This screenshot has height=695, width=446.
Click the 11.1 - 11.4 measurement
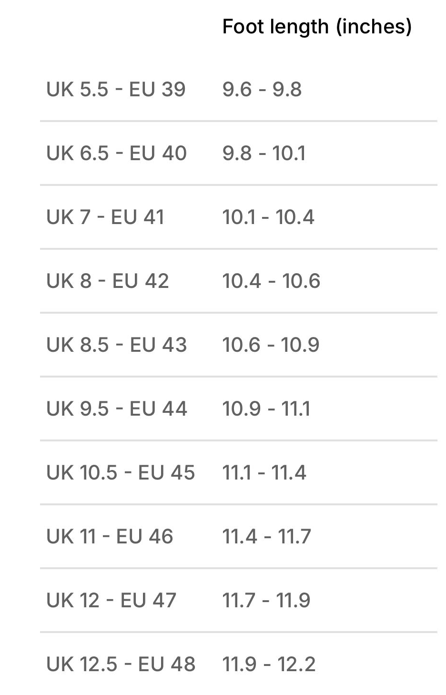264,473
